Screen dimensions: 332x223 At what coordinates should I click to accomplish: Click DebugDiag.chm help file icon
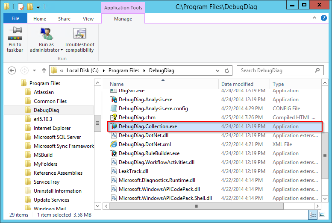point(114,117)
